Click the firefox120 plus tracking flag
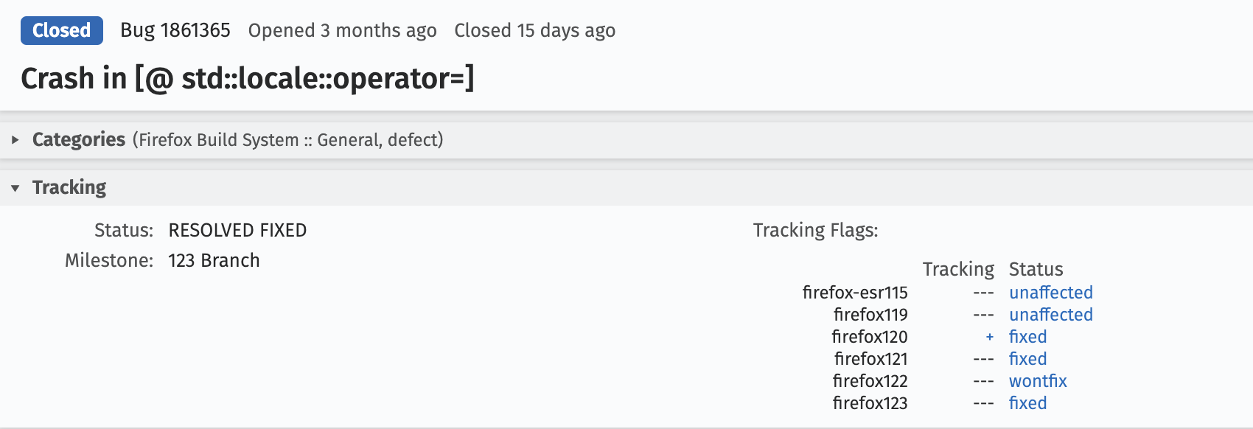Viewport: 1253px width, 429px height. click(989, 337)
